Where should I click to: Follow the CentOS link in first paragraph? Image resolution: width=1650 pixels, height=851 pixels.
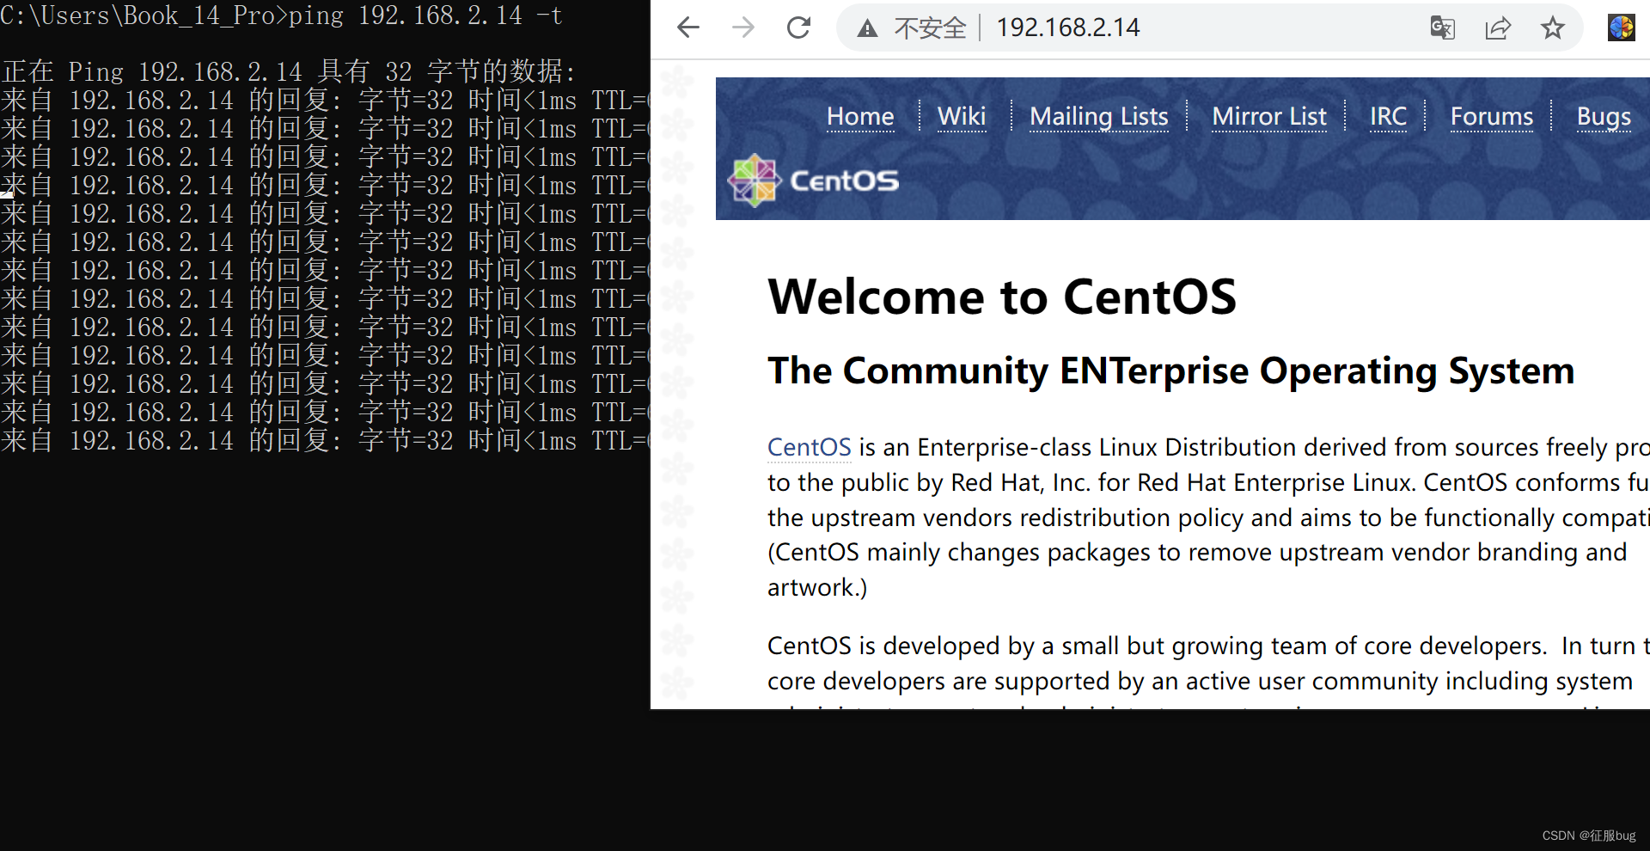click(x=809, y=447)
